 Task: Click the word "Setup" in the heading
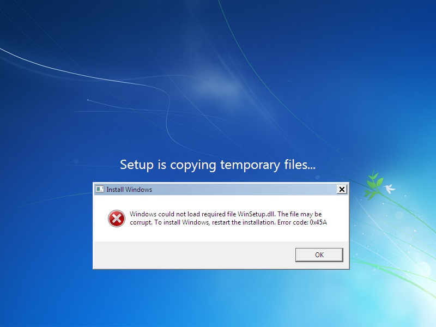137,165
